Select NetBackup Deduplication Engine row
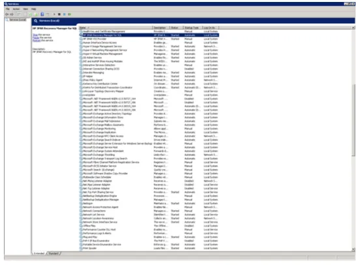The height and width of the screenshot is (265, 356). [149, 196]
